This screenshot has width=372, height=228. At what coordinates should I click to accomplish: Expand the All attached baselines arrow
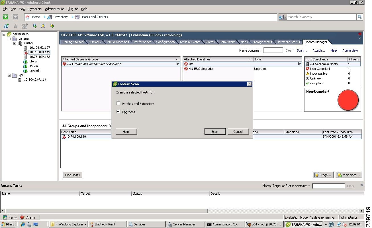[x=299, y=64]
